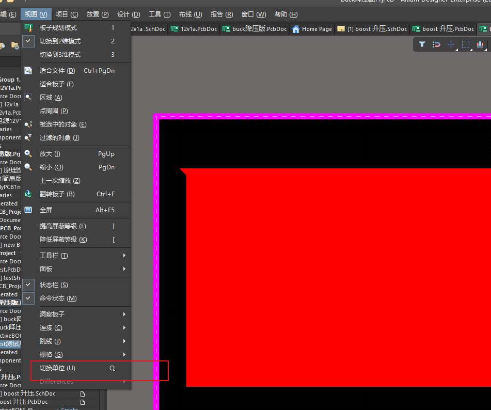Image resolution: width=491 pixels, height=410 pixels.
Task: Open the 报告 (R) menu
Action: point(221,14)
